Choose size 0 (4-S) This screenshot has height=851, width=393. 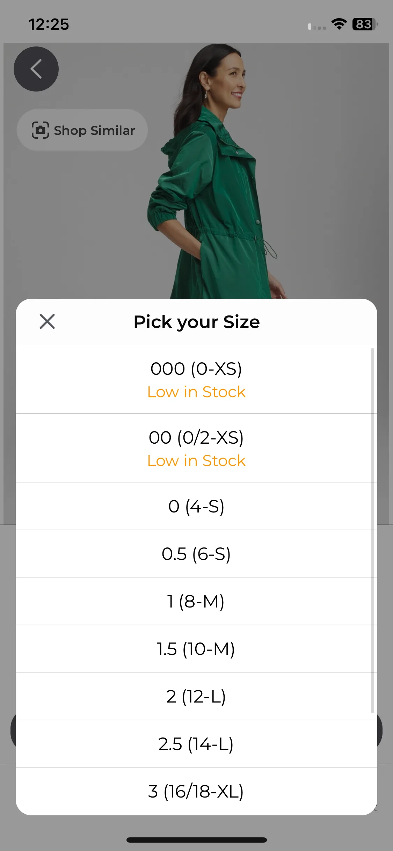pos(196,506)
